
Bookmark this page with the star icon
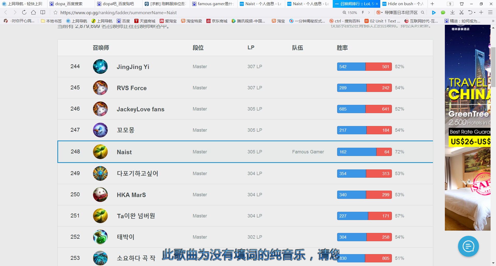click(x=55, y=12)
